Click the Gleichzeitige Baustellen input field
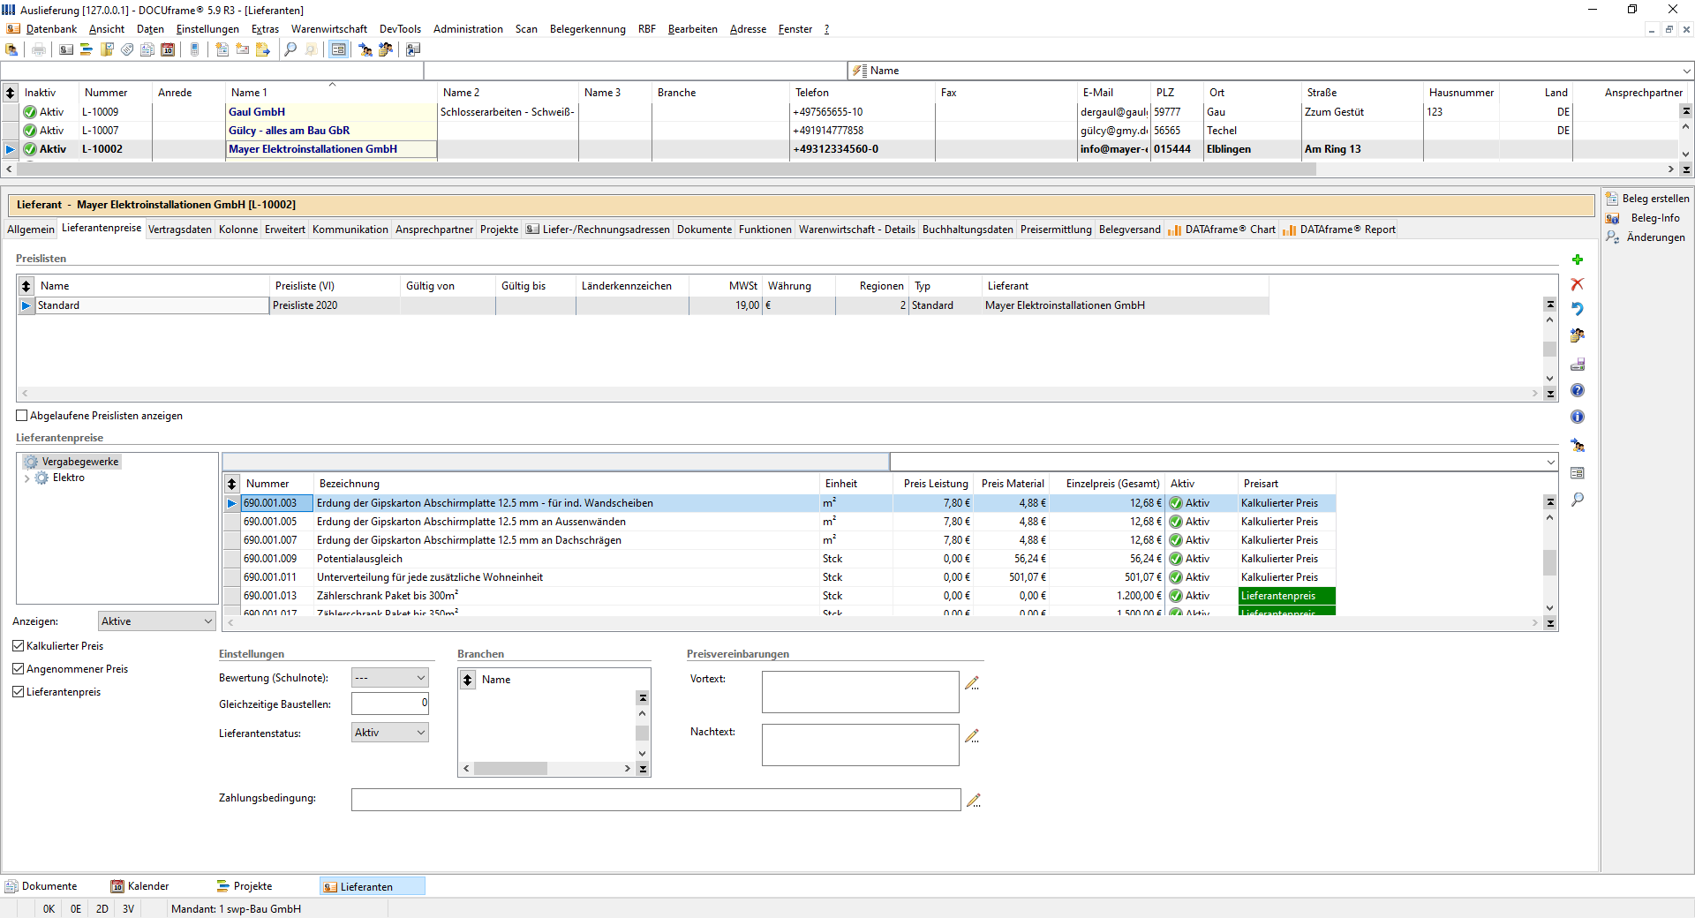This screenshot has width=1695, height=918. (389, 704)
